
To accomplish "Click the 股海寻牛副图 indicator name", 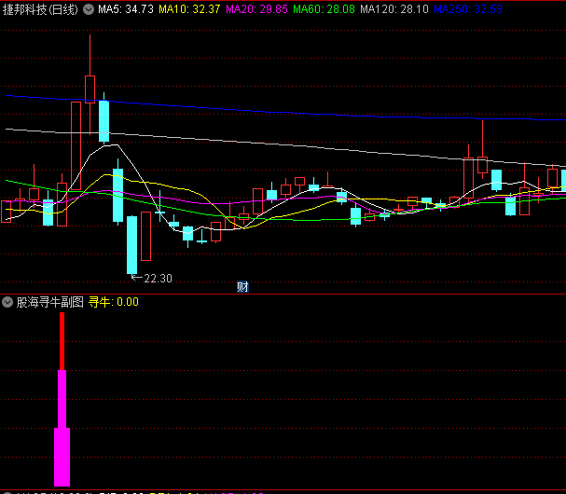I will (49, 302).
